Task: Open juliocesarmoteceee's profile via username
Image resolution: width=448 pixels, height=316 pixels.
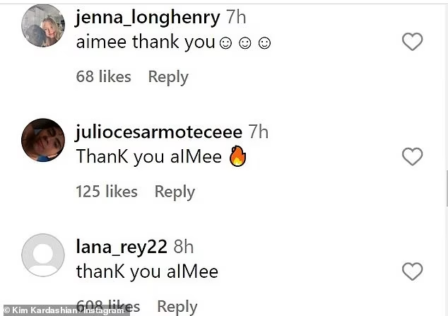Action: point(158,131)
